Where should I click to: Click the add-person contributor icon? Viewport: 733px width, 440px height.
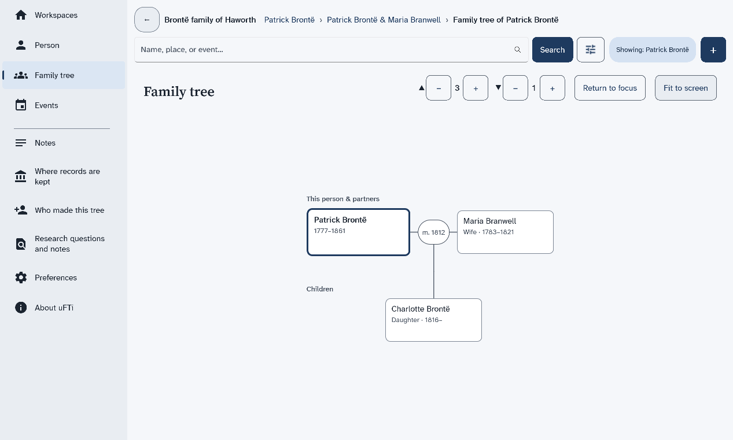pyautogui.click(x=21, y=210)
